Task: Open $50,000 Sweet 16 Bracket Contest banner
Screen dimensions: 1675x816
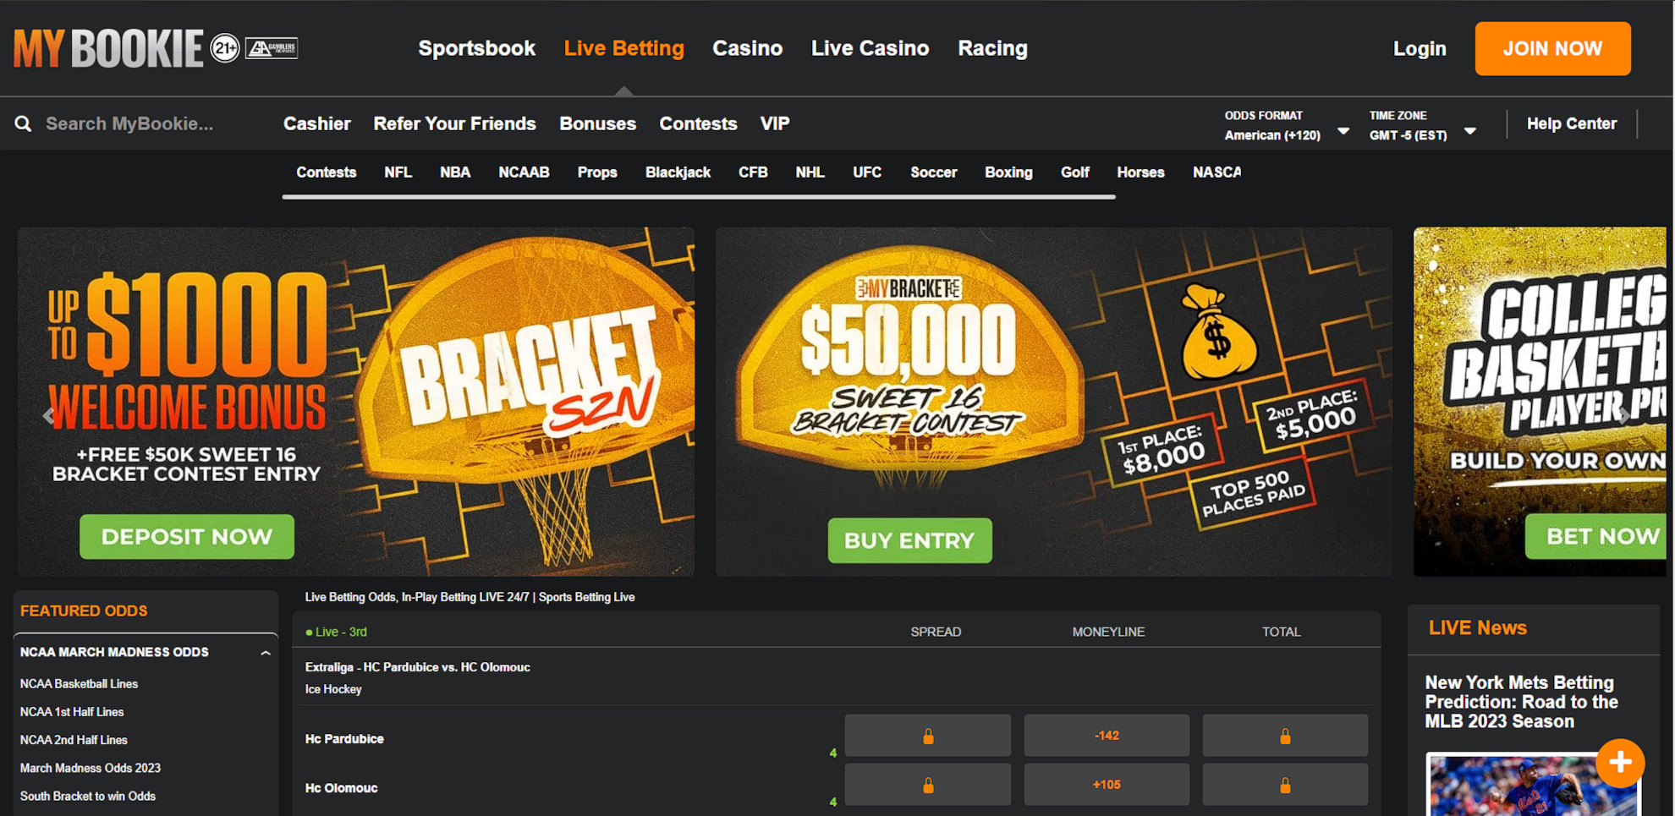Action: (x=1054, y=402)
